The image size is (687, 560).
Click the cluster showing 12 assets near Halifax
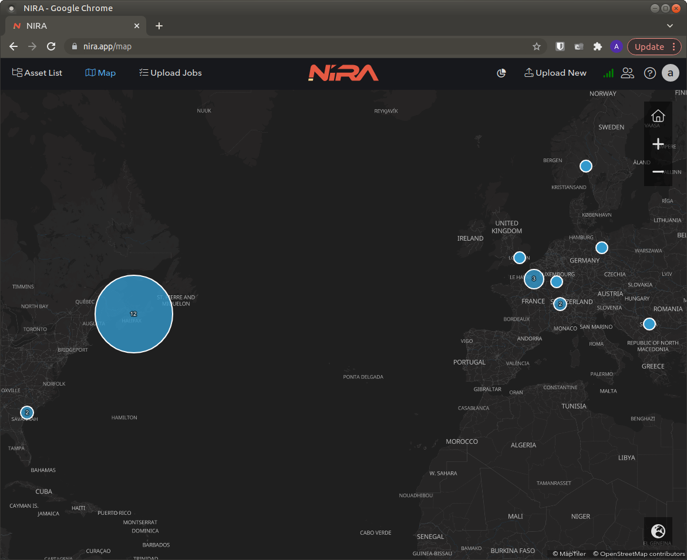tap(133, 314)
